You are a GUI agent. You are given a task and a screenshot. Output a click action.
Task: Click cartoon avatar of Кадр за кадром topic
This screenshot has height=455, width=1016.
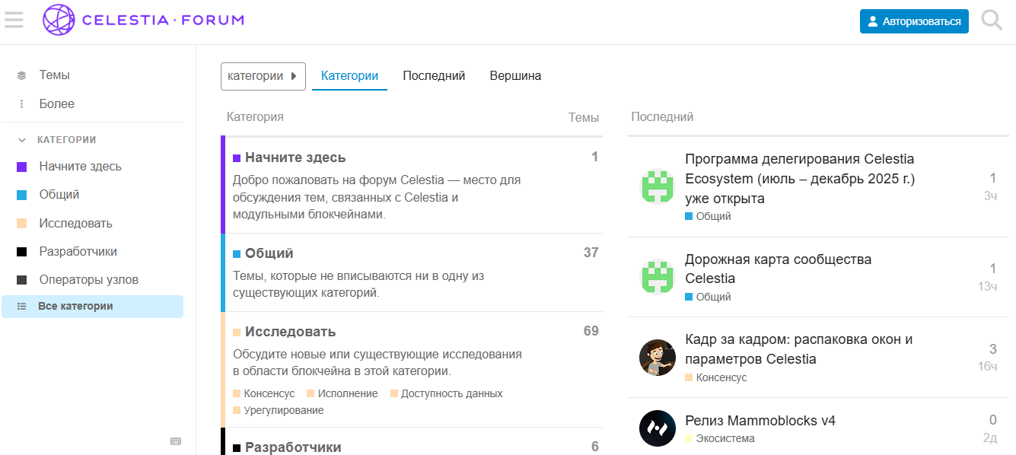tap(658, 358)
